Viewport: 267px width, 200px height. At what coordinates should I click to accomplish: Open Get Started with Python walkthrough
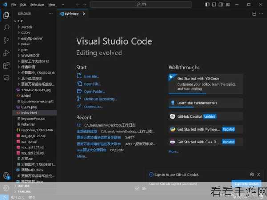click(206, 129)
